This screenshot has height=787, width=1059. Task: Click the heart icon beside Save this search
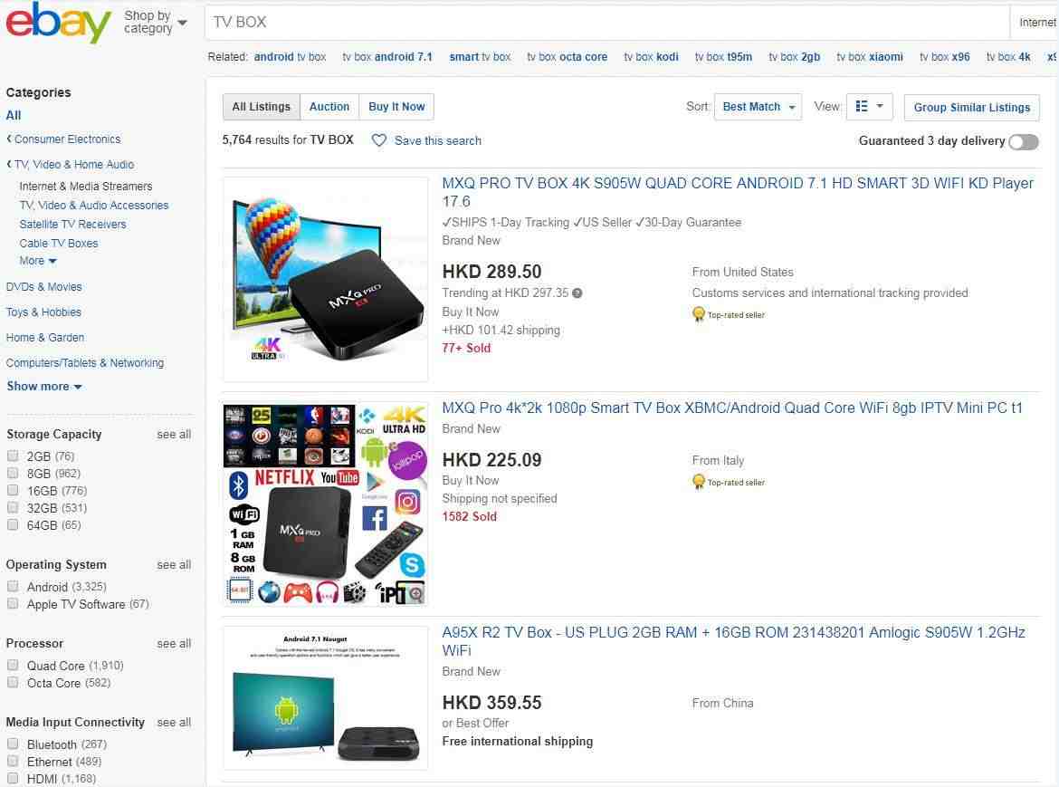coord(379,140)
